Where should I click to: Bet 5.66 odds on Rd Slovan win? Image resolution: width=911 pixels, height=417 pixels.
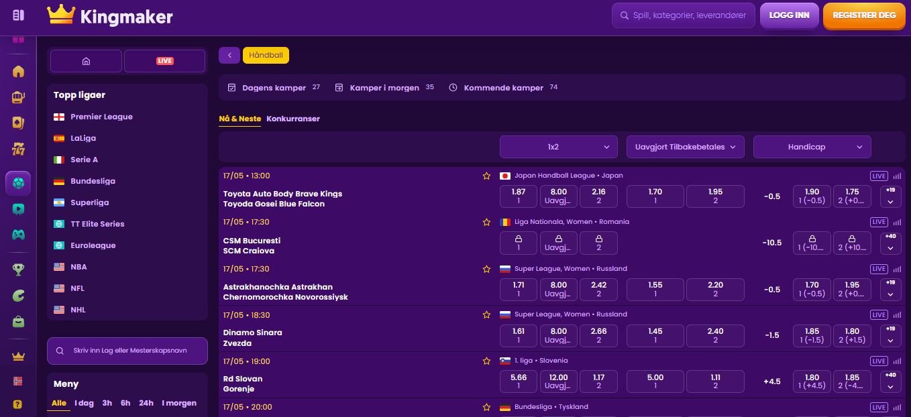519,381
